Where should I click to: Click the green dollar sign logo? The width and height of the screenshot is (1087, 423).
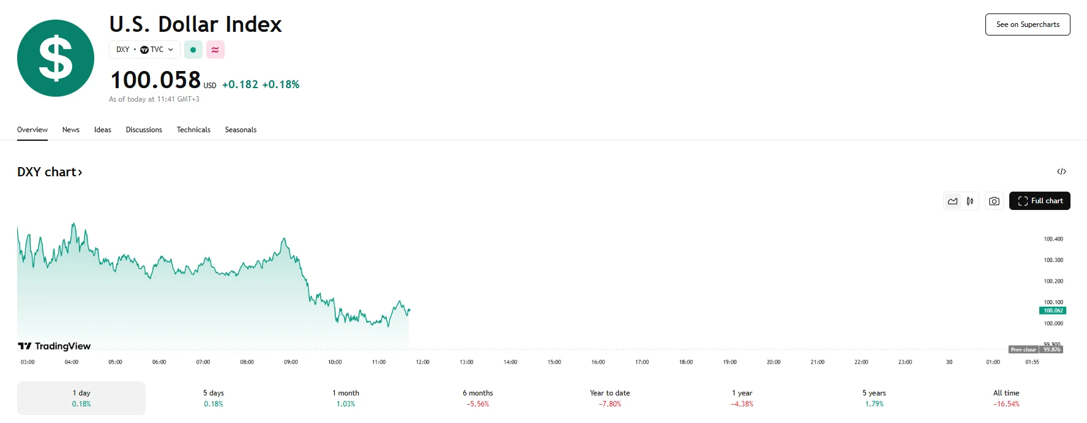click(x=56, y=58)
